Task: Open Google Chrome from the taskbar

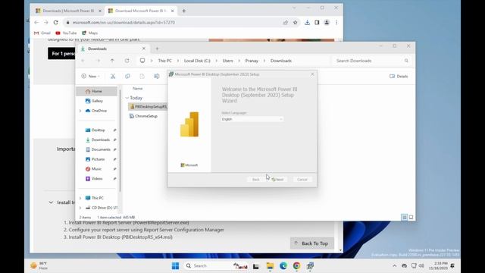Action: click(296, 266)
